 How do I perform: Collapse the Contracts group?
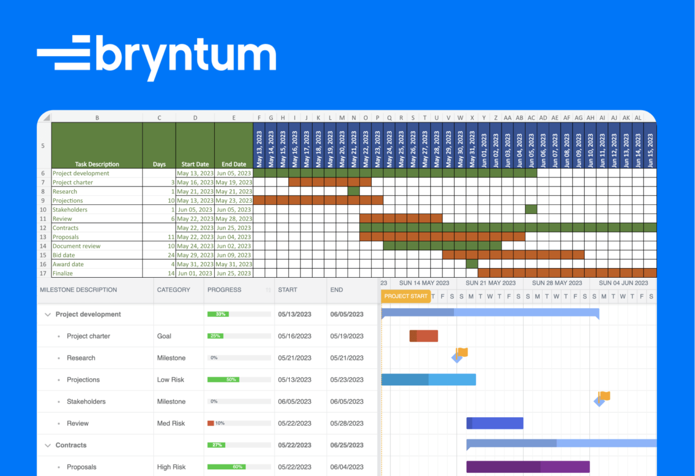tap(48, 445)
